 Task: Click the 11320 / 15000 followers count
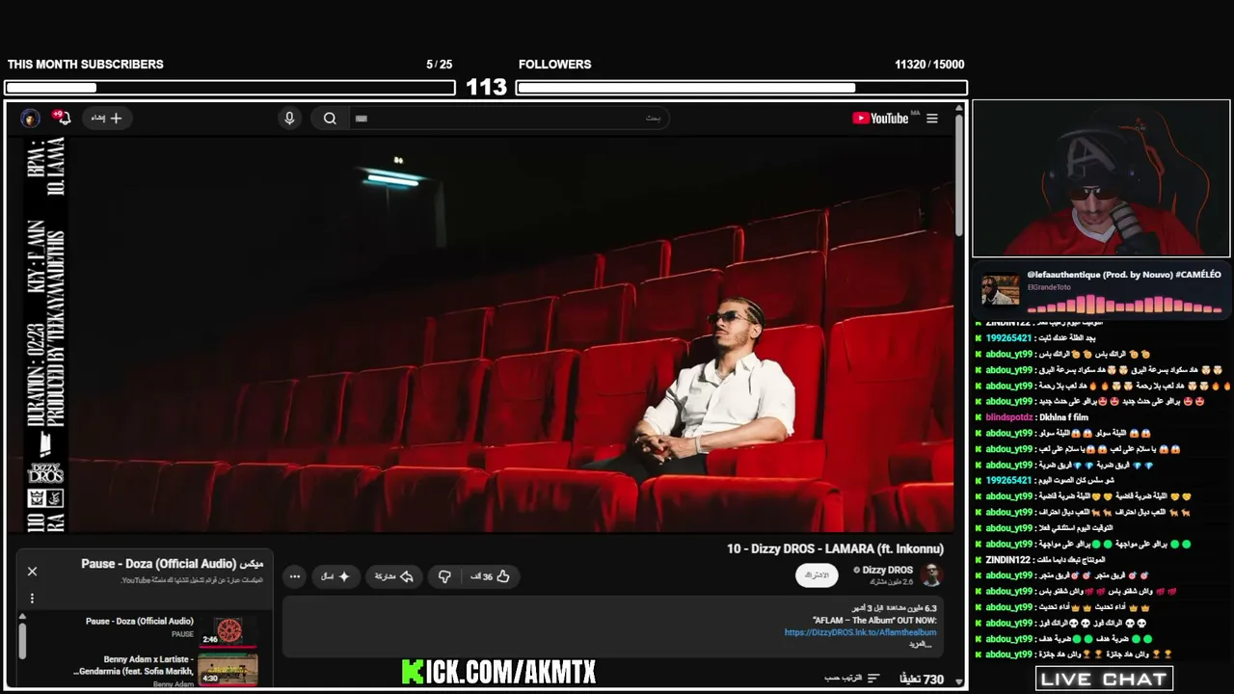[929, 65]
